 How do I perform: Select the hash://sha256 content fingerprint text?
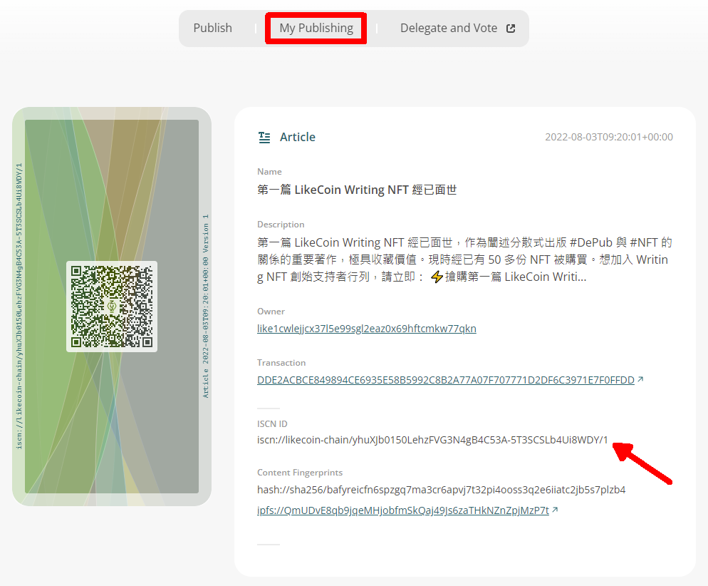pos(441,490)
